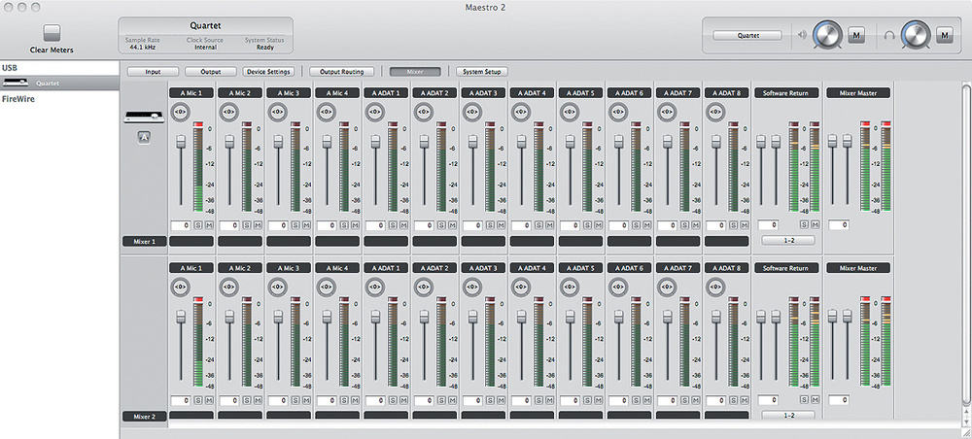Click the A Mic 3 pan knob in Mixer 1
The height and width of the screenshot is (439, 972).
pyautogui.click(x=276, y=112)
